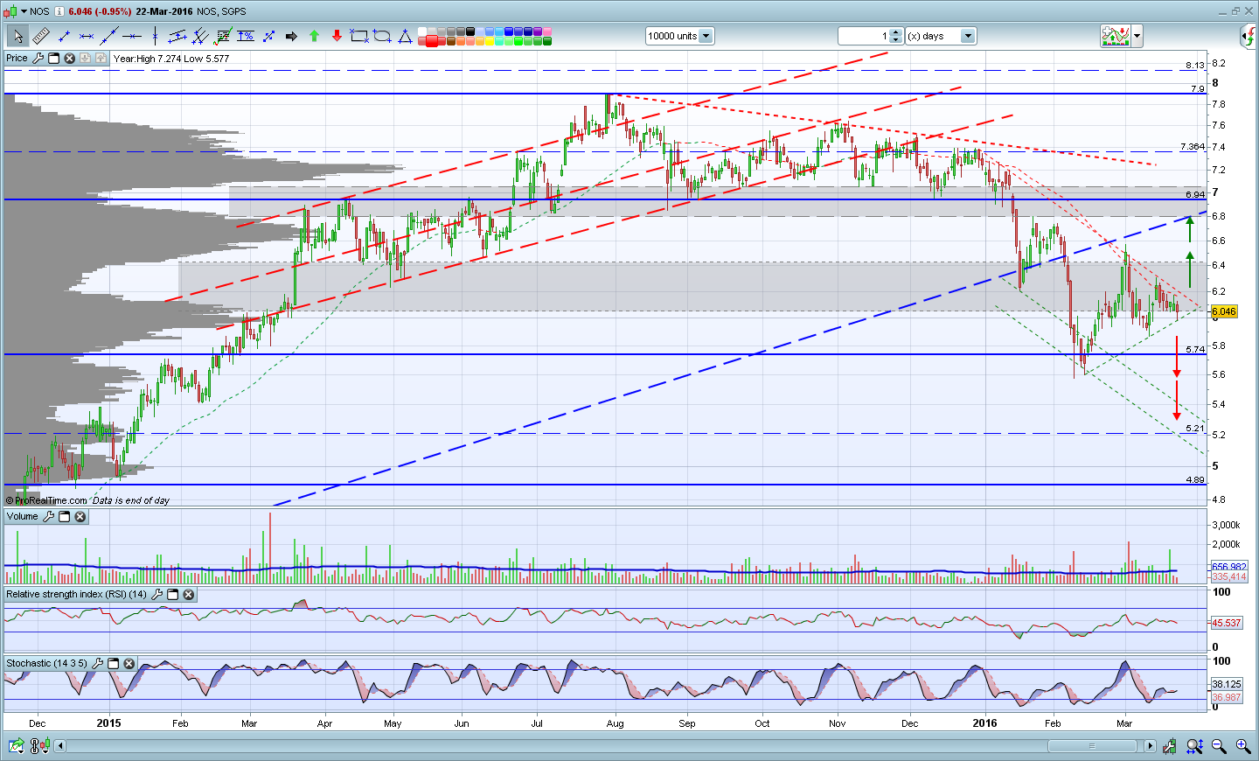The height and width of the screenshot is (761, 1259).
Task: Open the (x) days timeframe dropdown
Action: tap(968, 36)
